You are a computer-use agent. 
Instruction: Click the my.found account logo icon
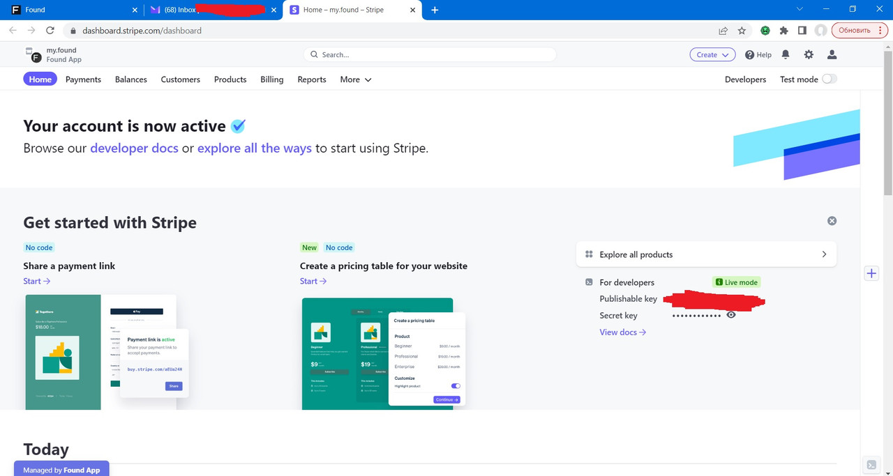coord(33,55)
